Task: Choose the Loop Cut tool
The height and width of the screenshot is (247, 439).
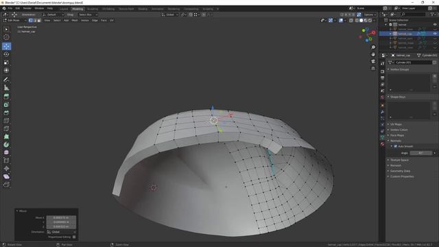Action: click(6, 121)
